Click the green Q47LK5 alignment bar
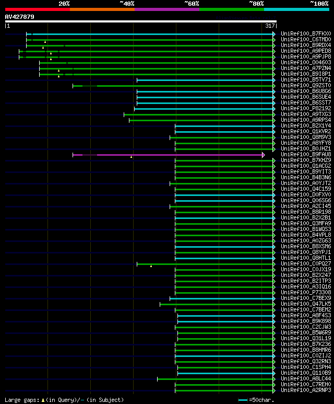334x404 pixels. click(218, 304)
